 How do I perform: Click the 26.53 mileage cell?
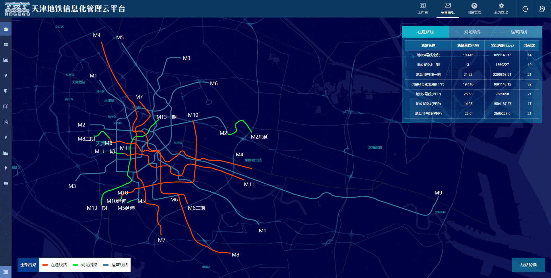(x=468, y=94)
